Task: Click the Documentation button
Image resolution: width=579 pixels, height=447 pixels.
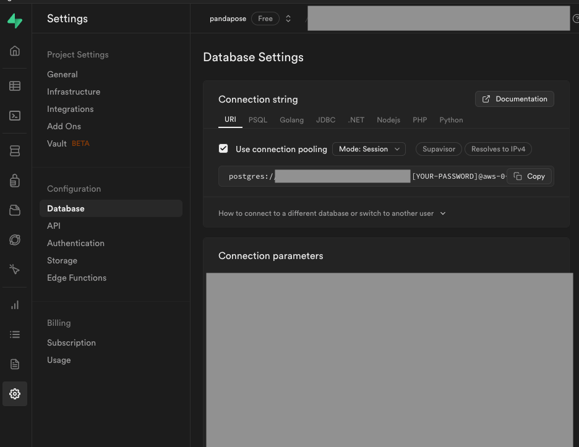Action: click(x=515, y=99)
